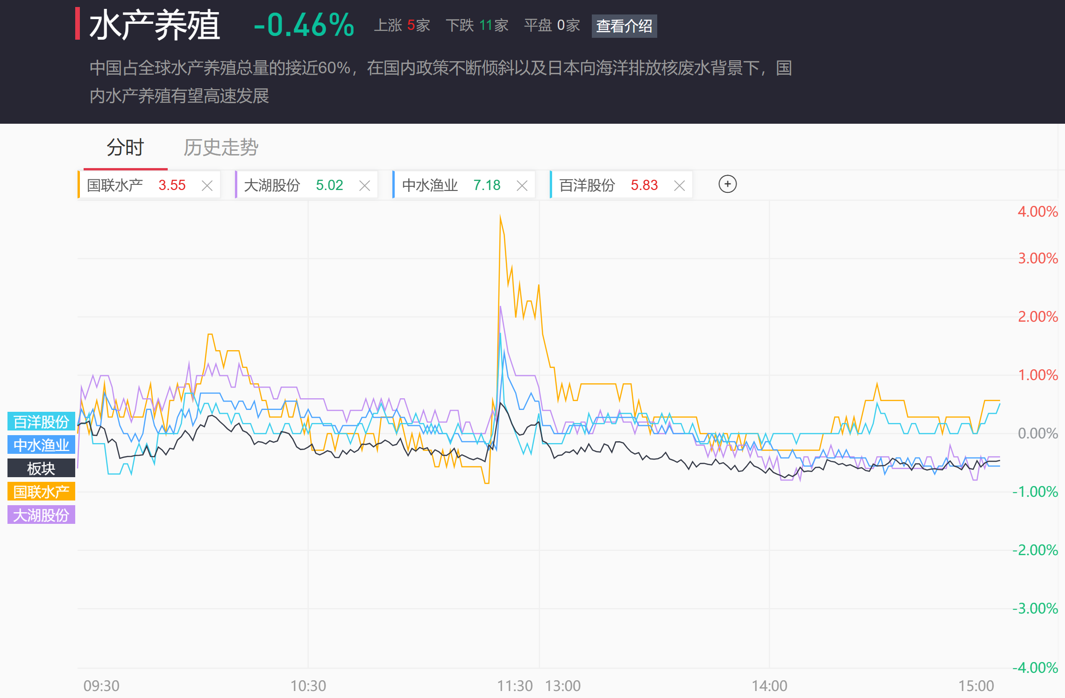Select the 分时 tab
Image resolution: width=1065 pixels, height=698 pixels.
coord(125,148)
